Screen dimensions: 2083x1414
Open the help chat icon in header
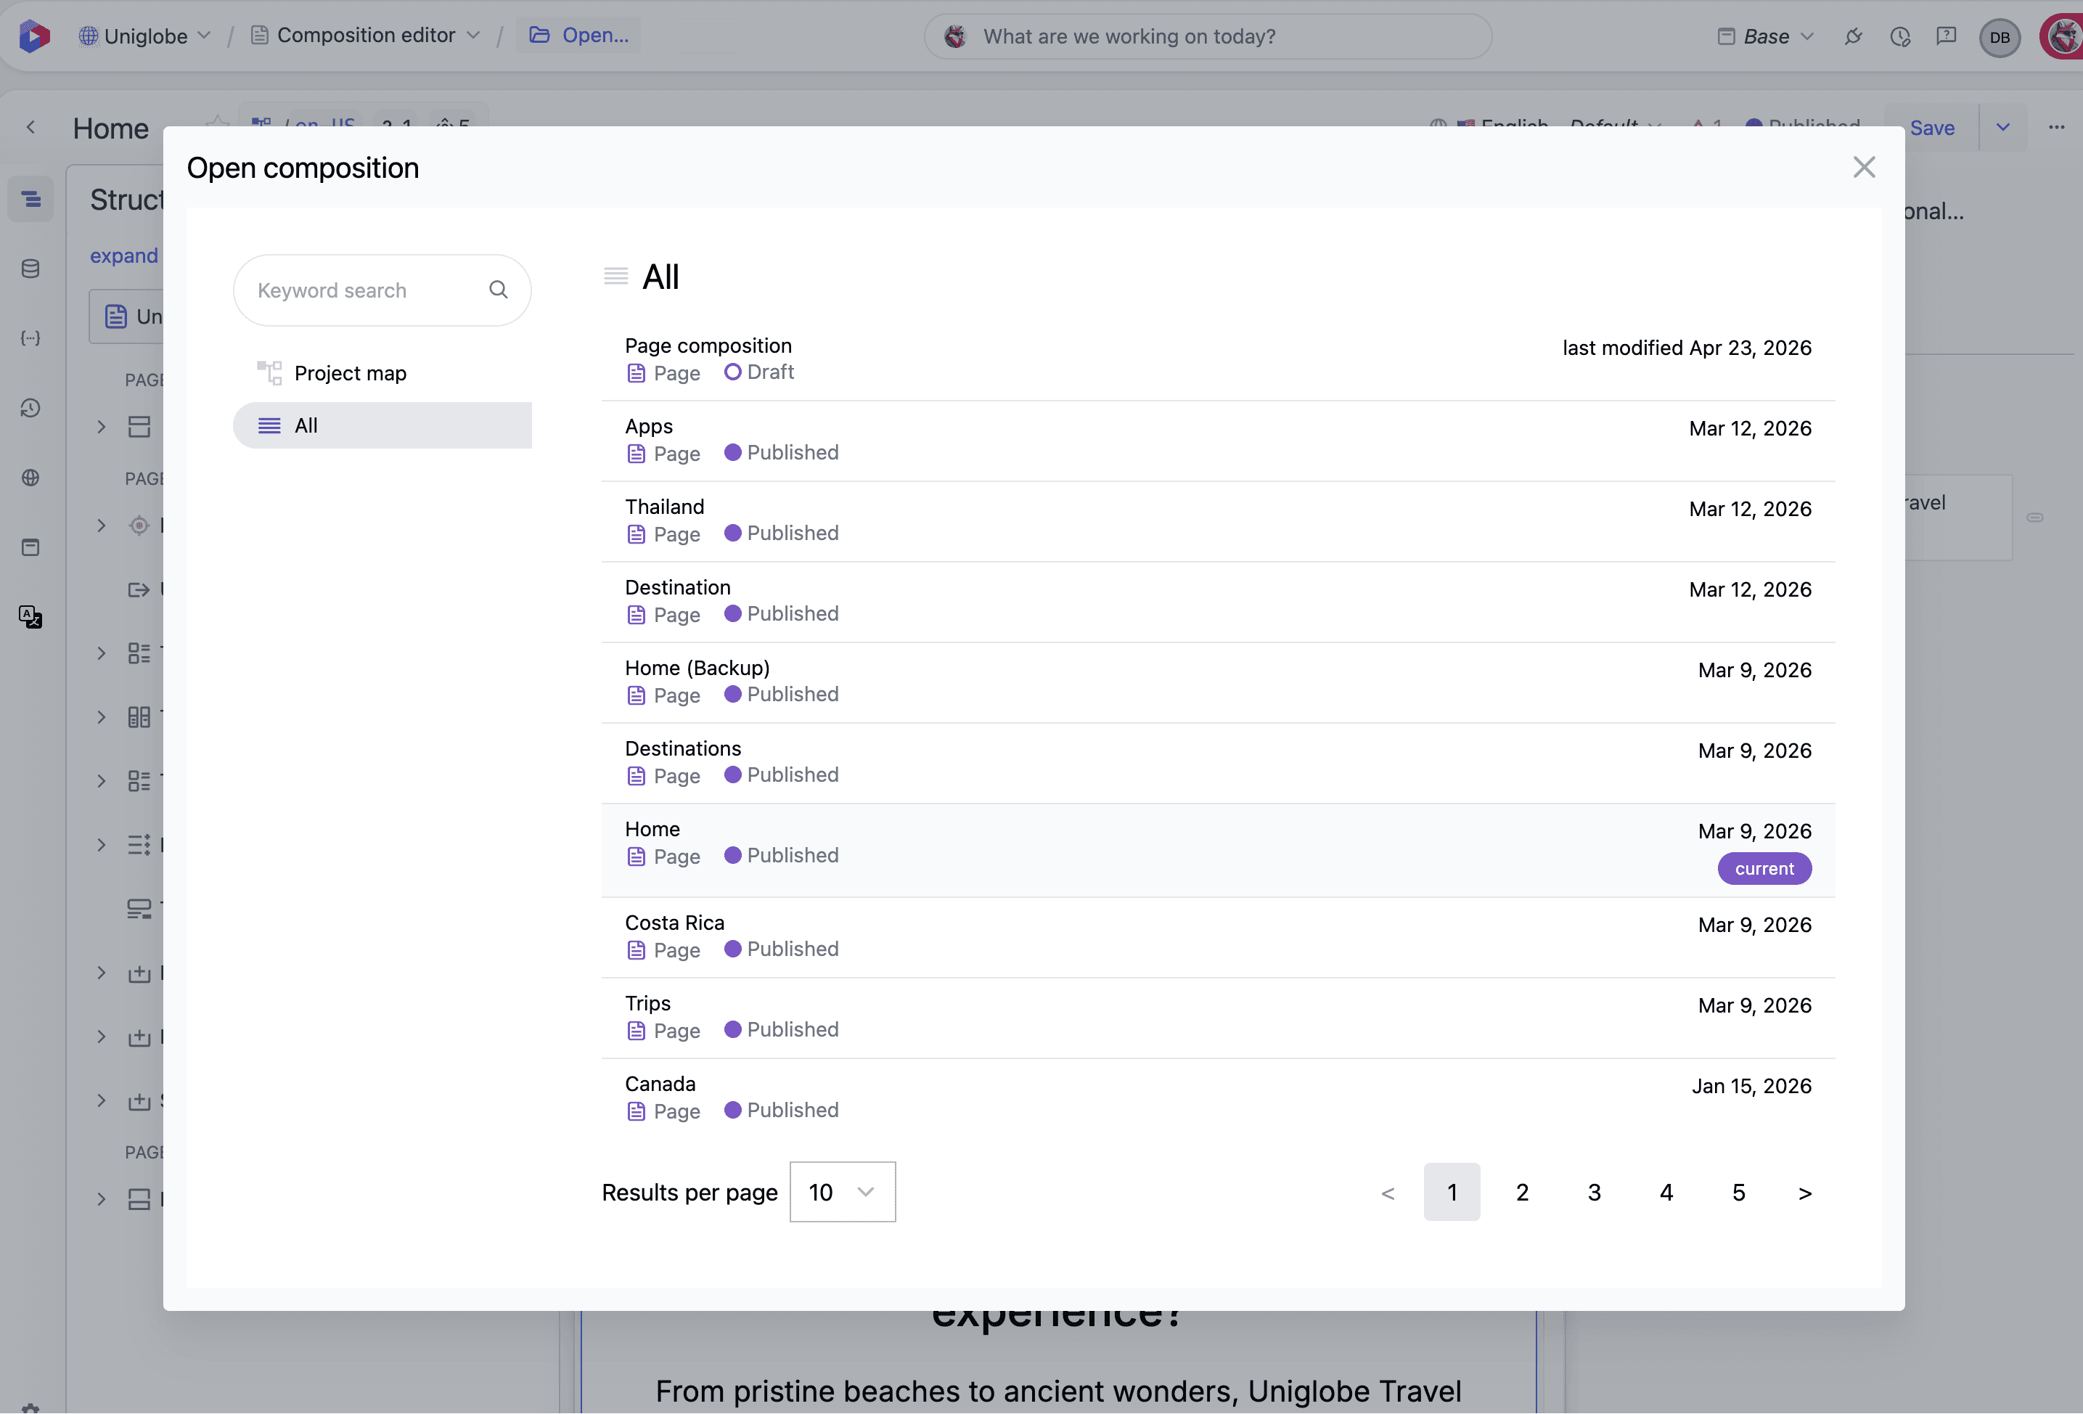[x=1946, y=36]
